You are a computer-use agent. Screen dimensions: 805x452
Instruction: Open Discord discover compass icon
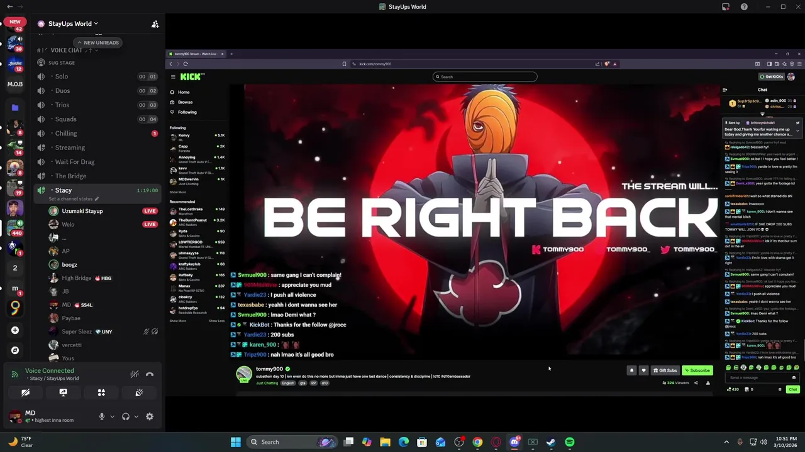tap(15, 350)
